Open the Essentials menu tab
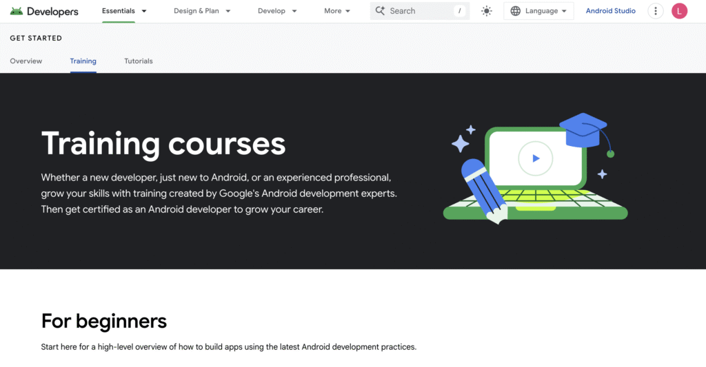This screenshot has width=706, height=367. (119, 11)
